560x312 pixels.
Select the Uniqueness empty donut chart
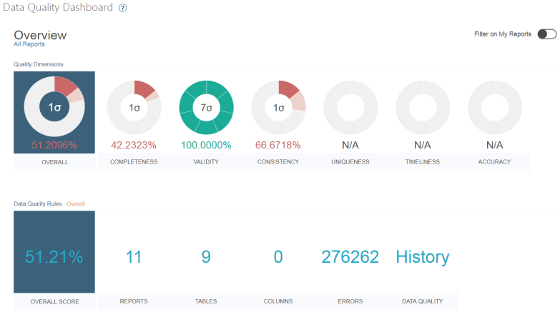[x=350, y=107]
